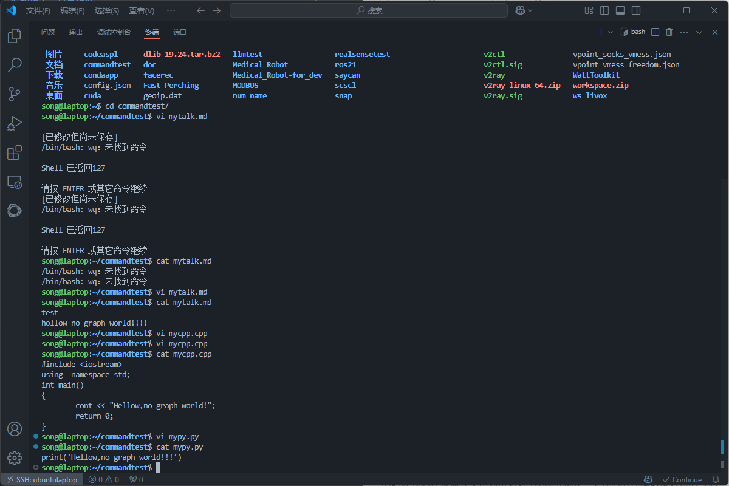The image size is (729, 486).
Task: Open the Run and Debug view
Action: coord(15,124)
